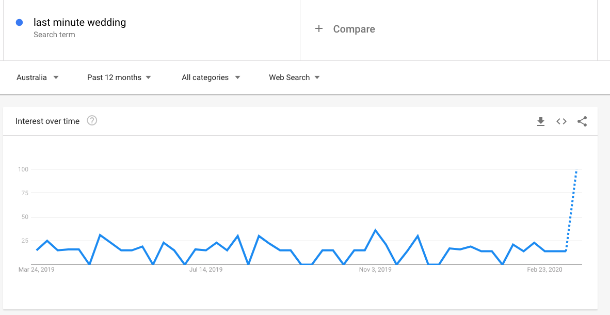The height and width of the screenshot is (315, 610).
Task: Edit the last minute wedding search term
Action: pos(80,22)
